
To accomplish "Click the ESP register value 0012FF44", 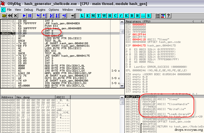I will (x=139, y=35).
